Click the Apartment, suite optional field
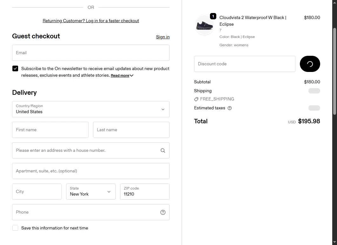The image size is (337, 245). click(x=91, y=171)
